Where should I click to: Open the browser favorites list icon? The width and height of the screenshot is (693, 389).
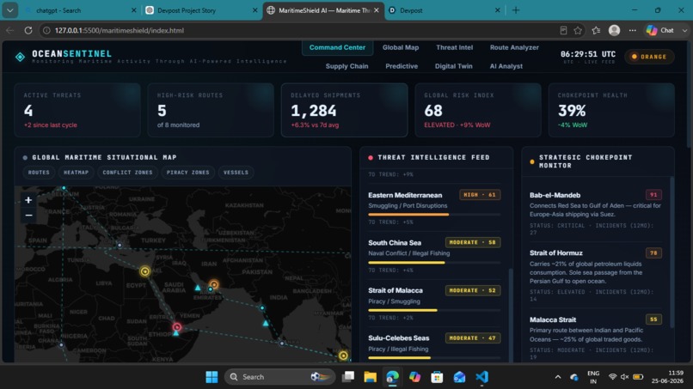coord(596,30)
